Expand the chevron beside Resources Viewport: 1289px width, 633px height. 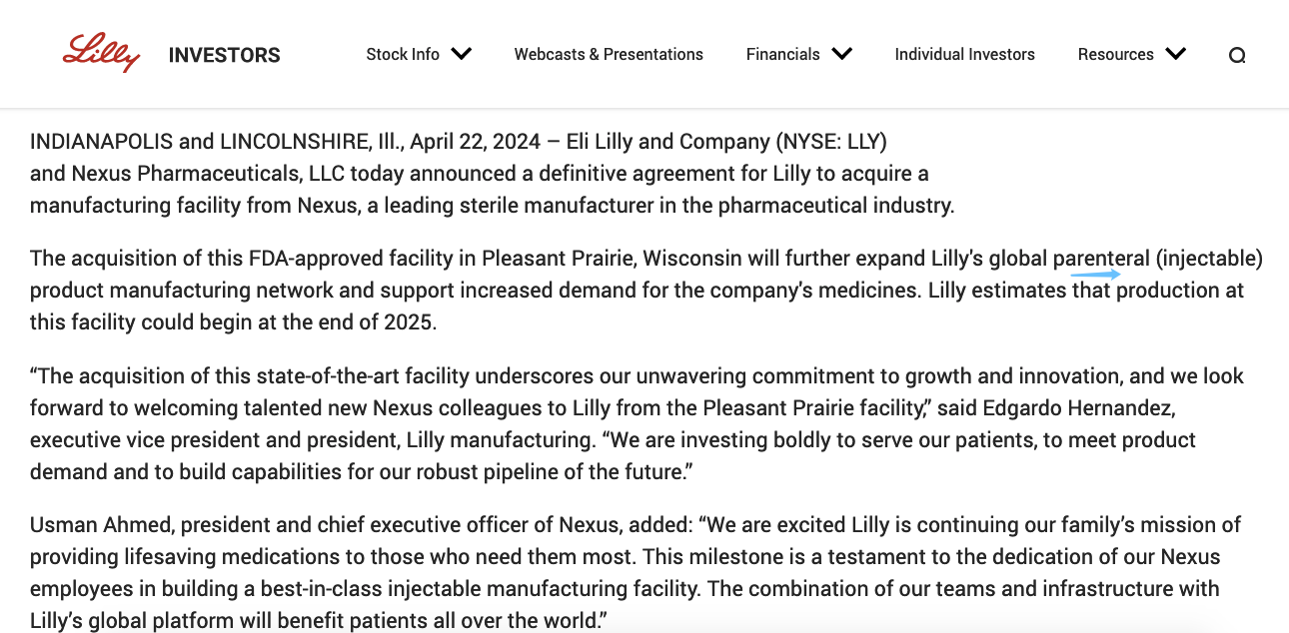click(x=1175, y=54)
